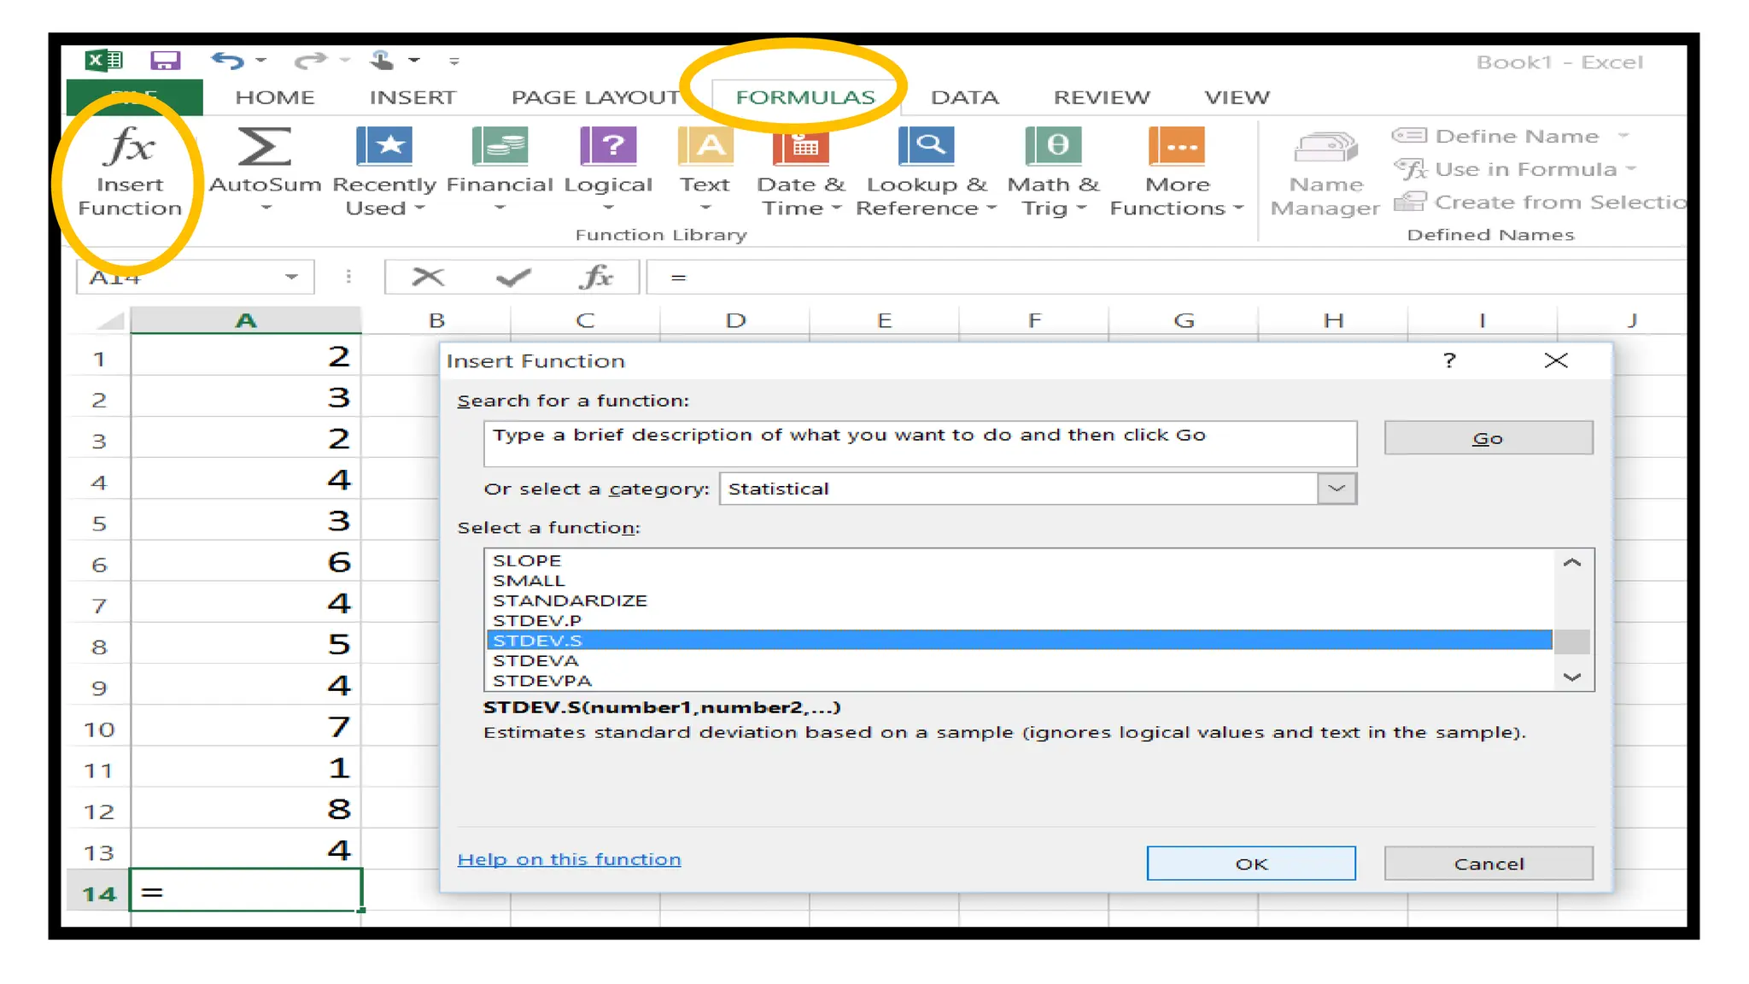The image size is (1749, 984).
Task: Click the Insert Function fx ribbon icon
Action: 130,147
